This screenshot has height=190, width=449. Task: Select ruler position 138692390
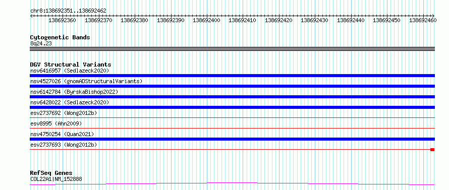(x=171, y=20)
